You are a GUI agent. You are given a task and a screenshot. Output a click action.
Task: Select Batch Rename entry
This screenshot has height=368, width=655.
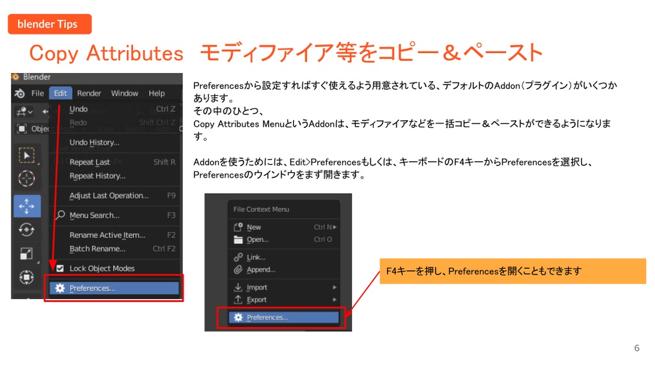pos(115,248)
